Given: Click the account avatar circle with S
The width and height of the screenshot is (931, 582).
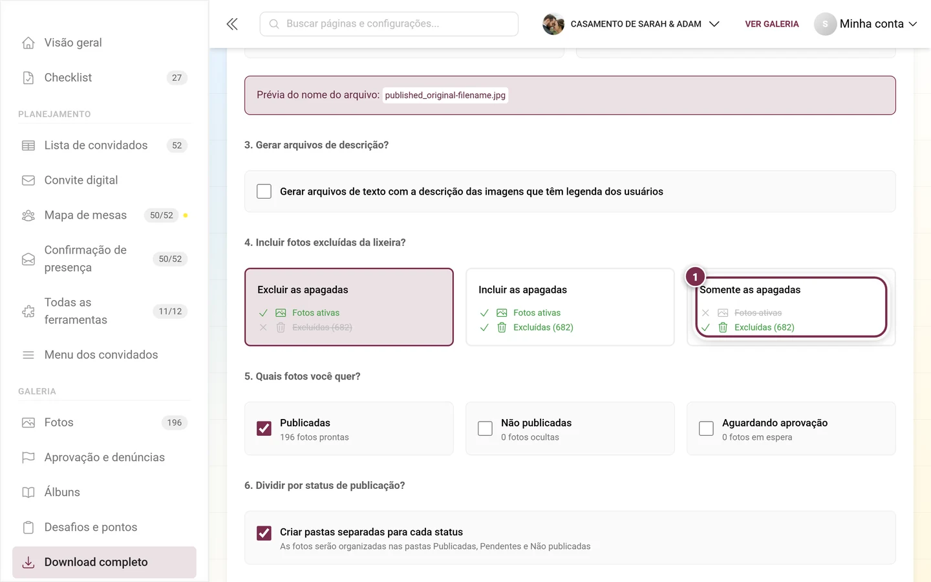Looking at the screenshot, I should tap(825, 24).
